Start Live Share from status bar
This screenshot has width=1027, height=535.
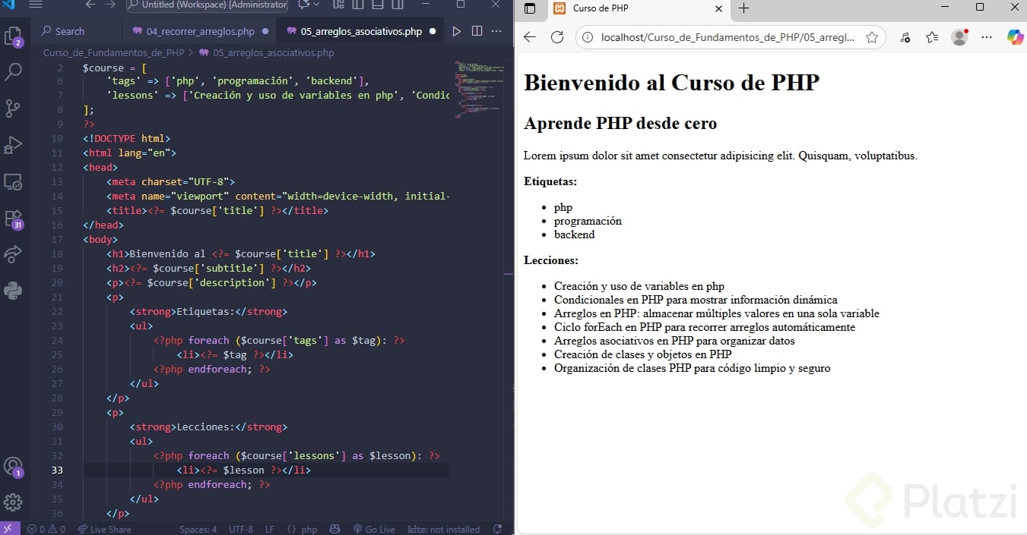(104, 529)
